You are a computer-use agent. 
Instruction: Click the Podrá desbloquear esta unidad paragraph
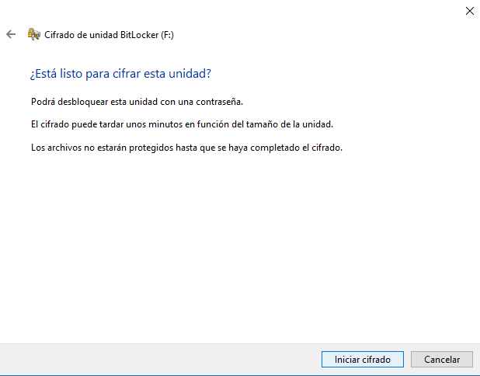[137, 102]
